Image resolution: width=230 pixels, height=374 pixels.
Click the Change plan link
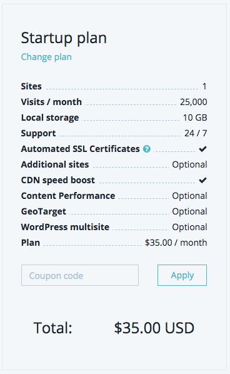pos(46,57)
